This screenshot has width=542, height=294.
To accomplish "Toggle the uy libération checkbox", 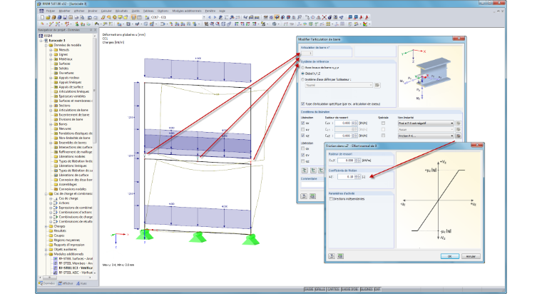I will (303, 129).
